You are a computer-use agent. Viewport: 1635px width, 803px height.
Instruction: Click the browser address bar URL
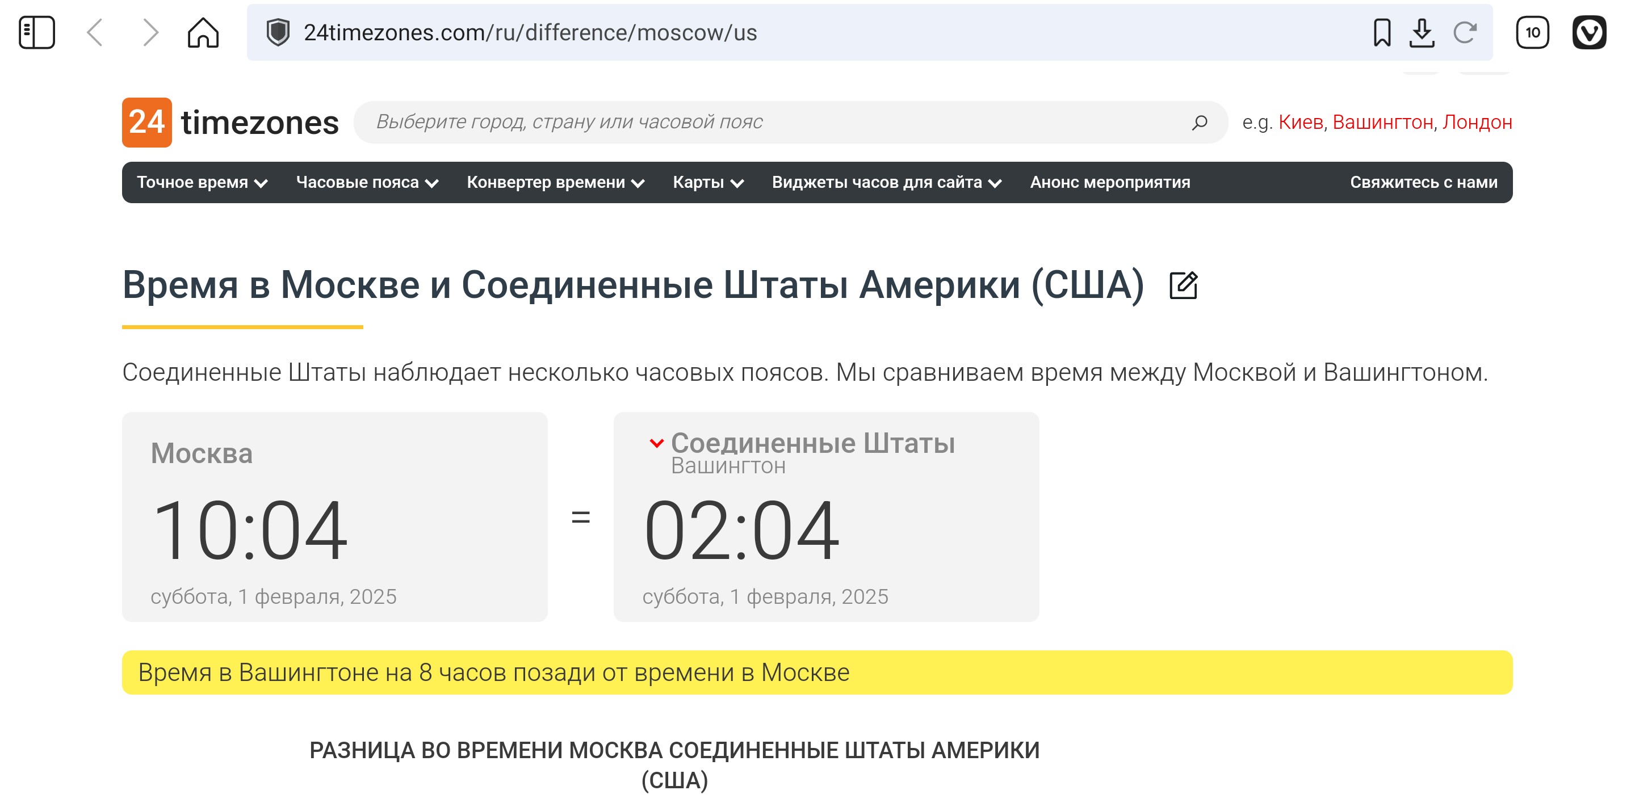click(530, 32)
